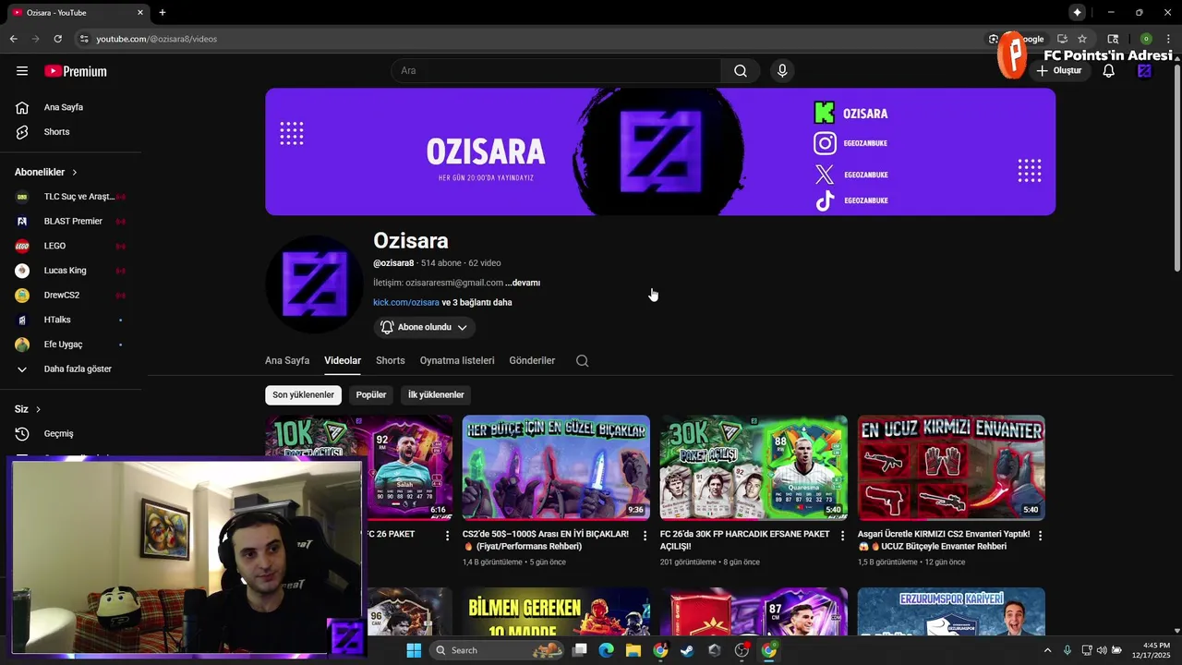Click the search magnifier button
This screenshot has height=665, width=1182.
[741, 71]
